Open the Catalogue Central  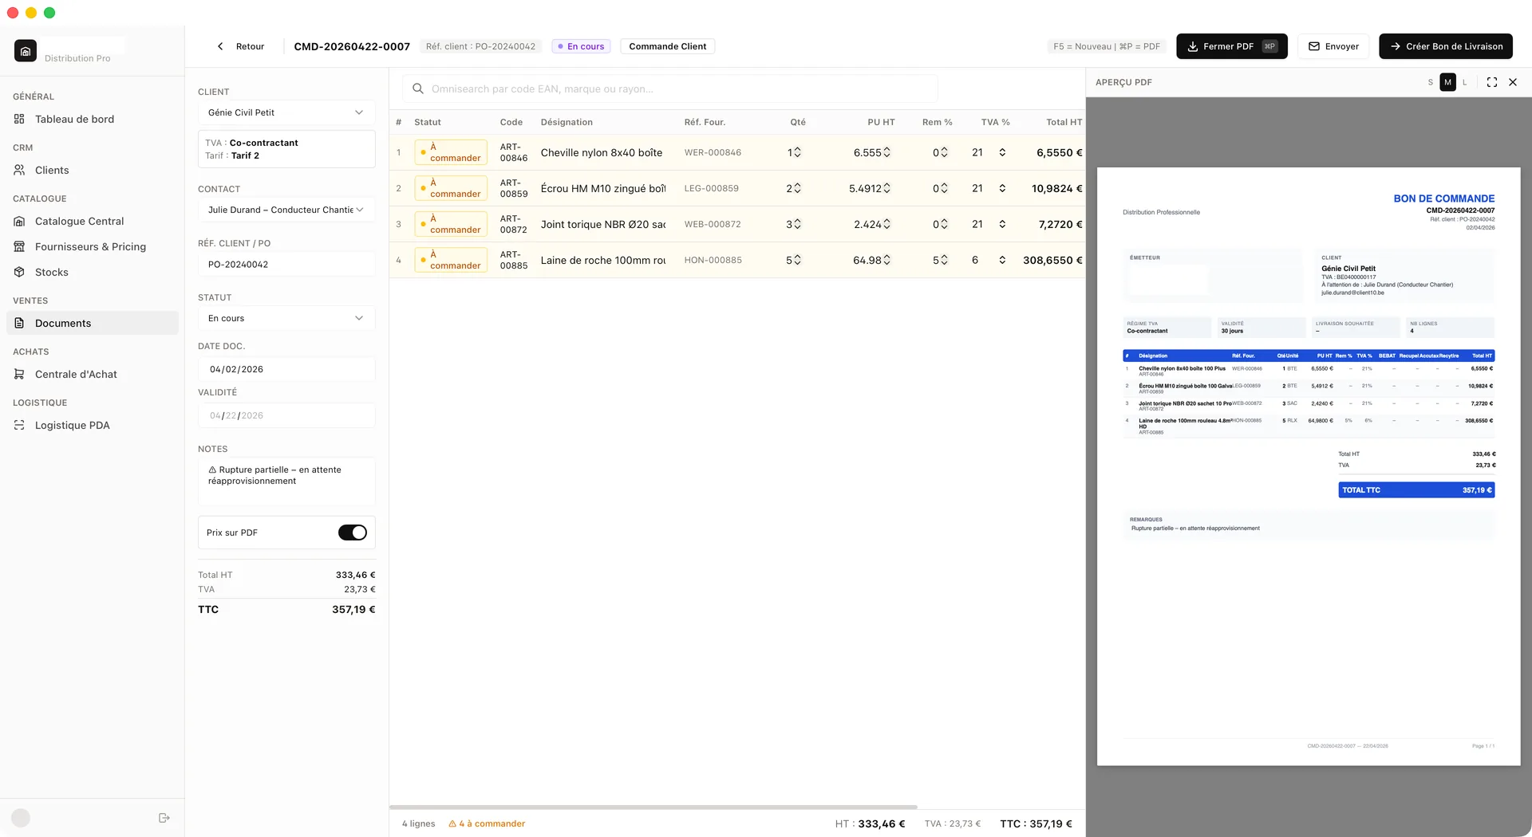pos(79,221)
